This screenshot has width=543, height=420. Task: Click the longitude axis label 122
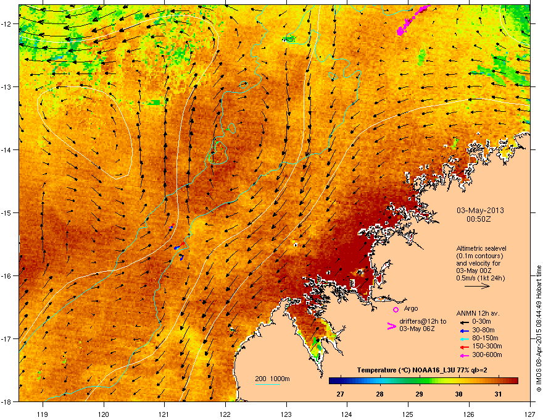click(x=225, y=414)
